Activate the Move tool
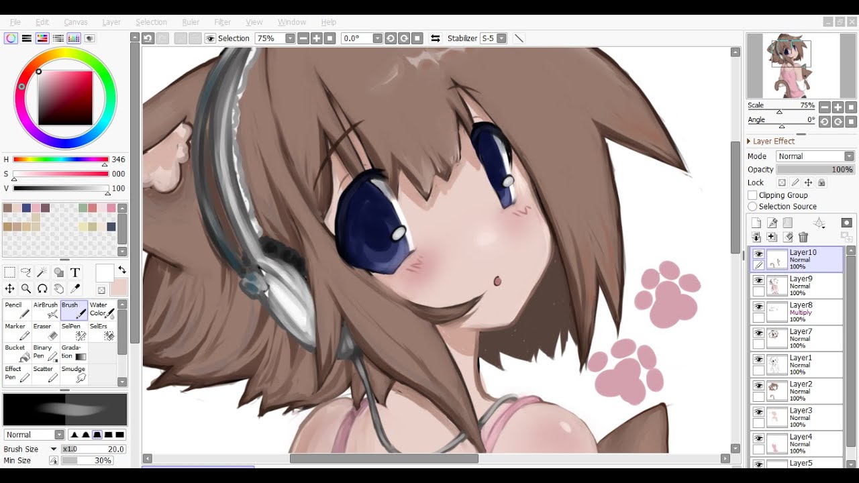The width and height of the screenshot is (859, 483). (10, 288)
